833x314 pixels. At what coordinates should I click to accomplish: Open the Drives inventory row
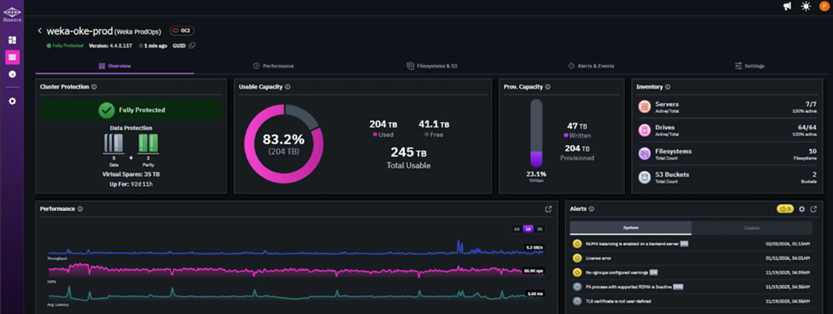click(x=727, y=130)
